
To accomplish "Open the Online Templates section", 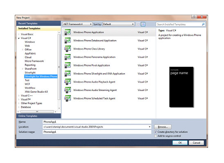I will pos(38,116).
